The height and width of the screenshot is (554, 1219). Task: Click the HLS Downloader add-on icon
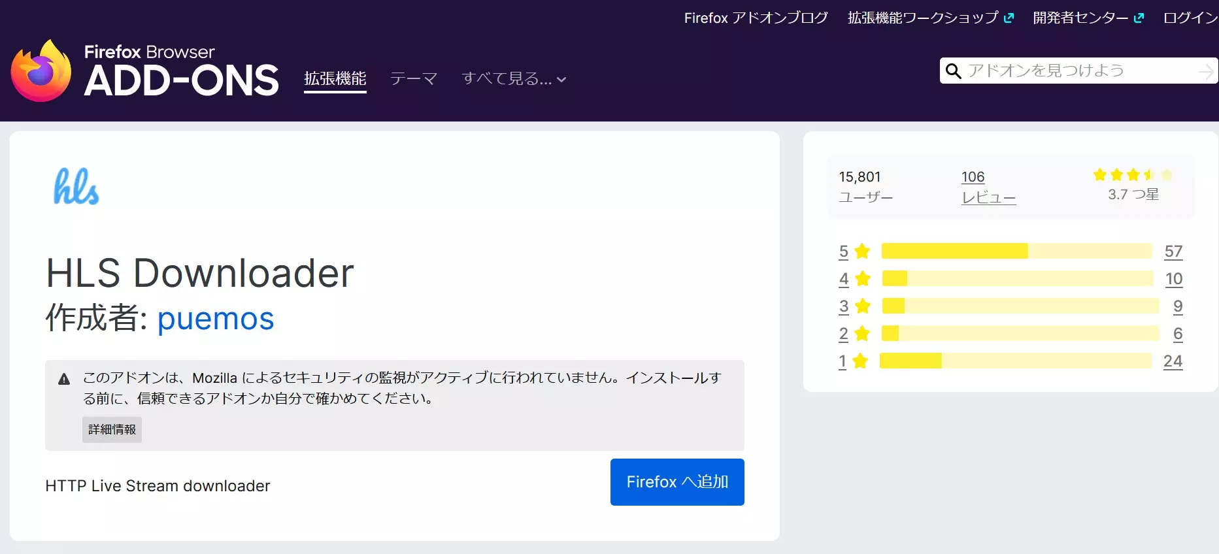(x=76, y=187)
